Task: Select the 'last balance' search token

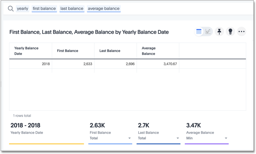Action: pos(72,9)
